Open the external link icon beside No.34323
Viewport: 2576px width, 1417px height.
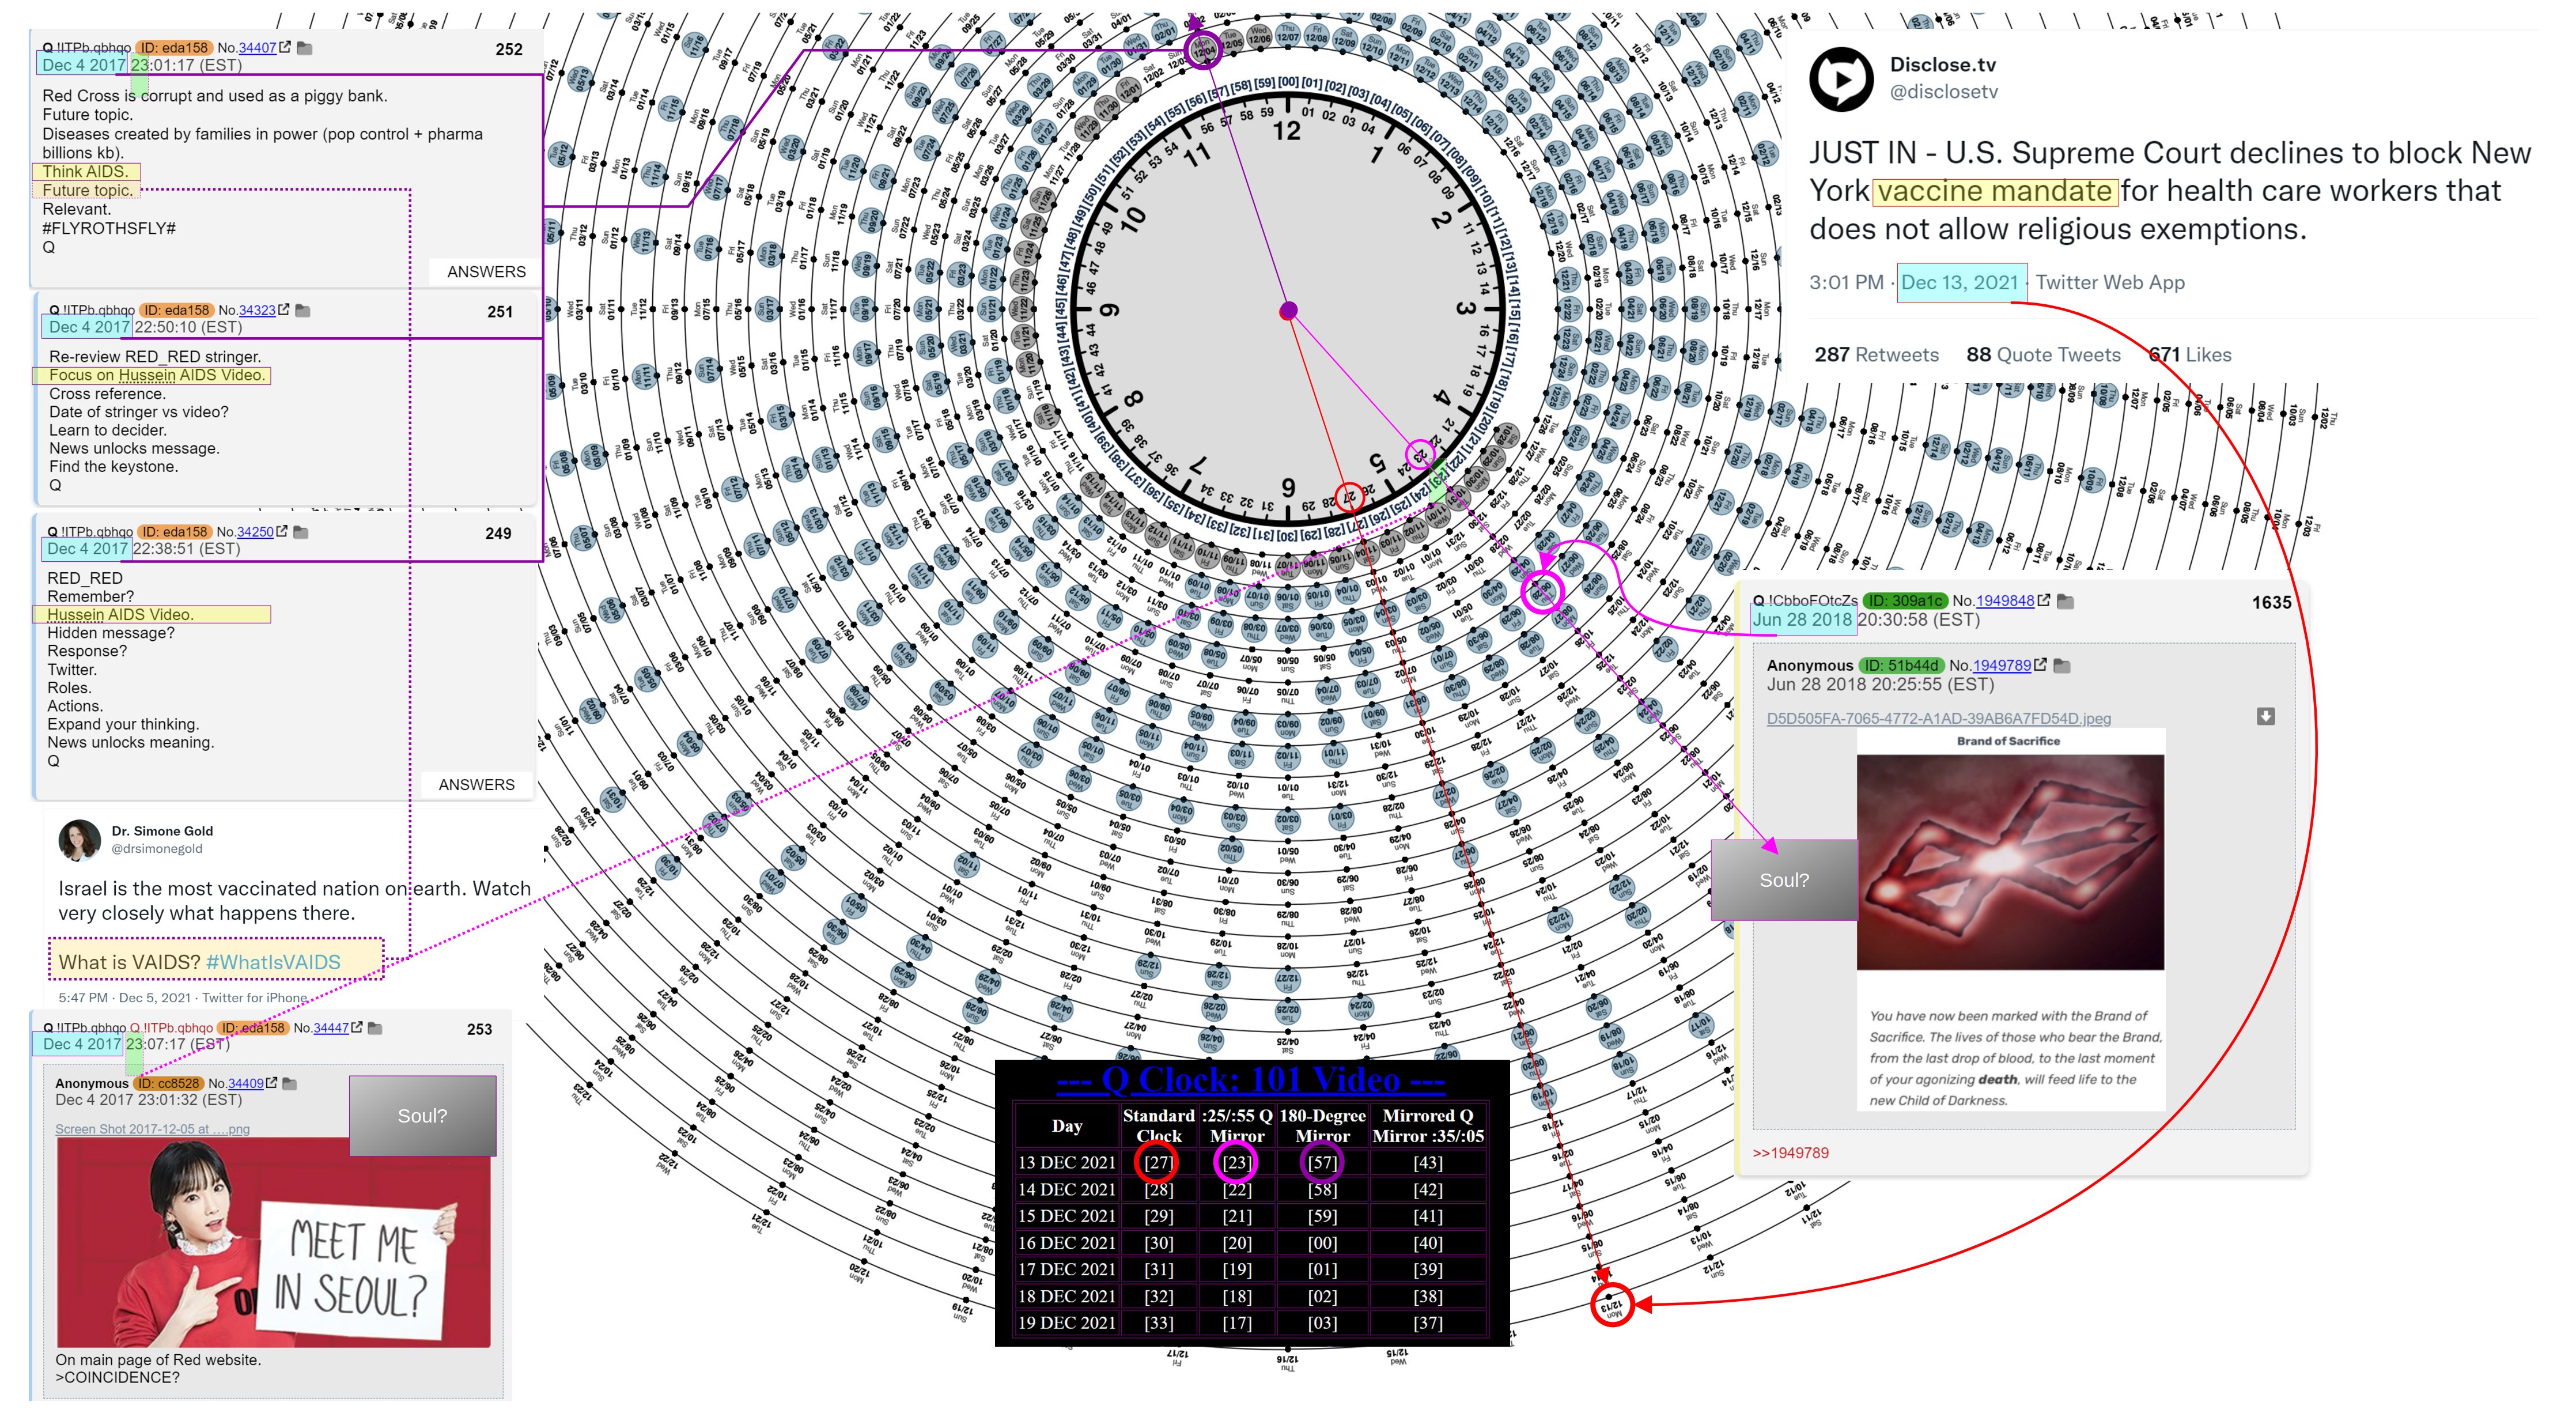(284, 310)
